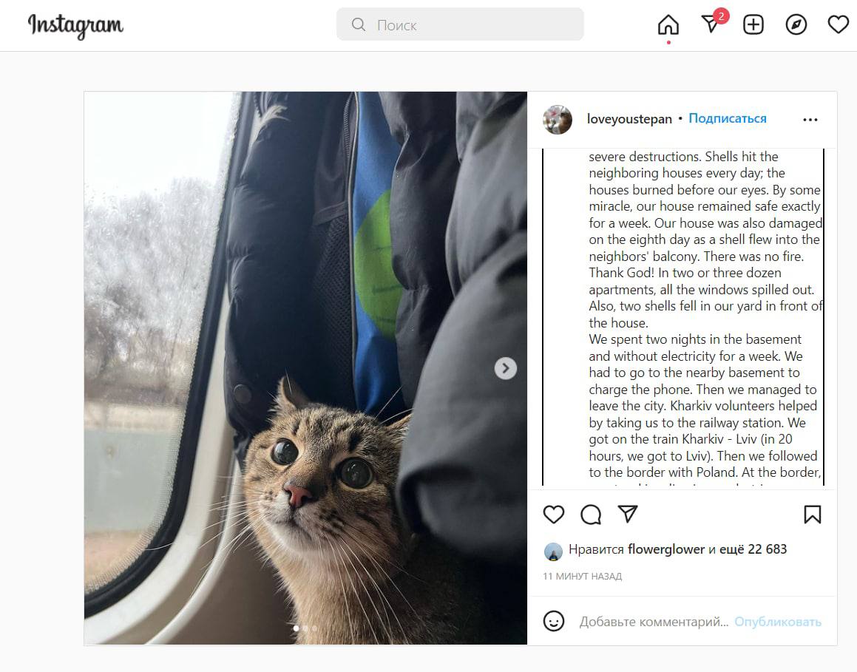857x672 pixels.
Task: Open direct messages with 2 notifications
Action: pos(710,25)
